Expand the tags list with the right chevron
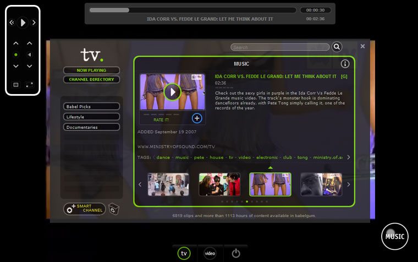 tap(348, 157)
